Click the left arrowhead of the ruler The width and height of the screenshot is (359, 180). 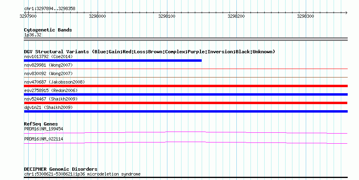(x=25, y=13)
